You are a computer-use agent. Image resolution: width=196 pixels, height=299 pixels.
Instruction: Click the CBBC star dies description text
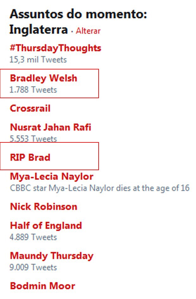point(100,188)
